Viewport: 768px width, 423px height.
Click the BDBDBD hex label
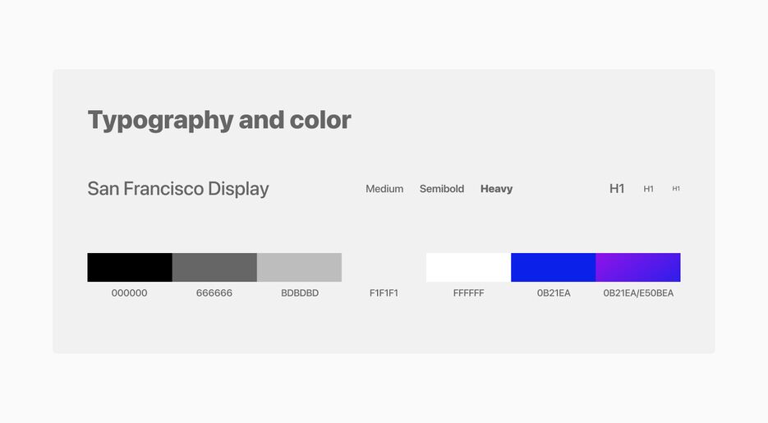pos(300,292)
